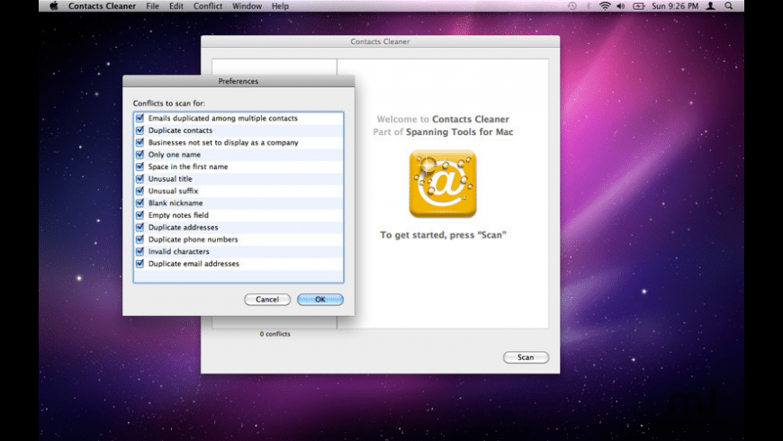Toggle the Unusual title checkbox
The height and width of the screenshot is (441, 783).
139,178
